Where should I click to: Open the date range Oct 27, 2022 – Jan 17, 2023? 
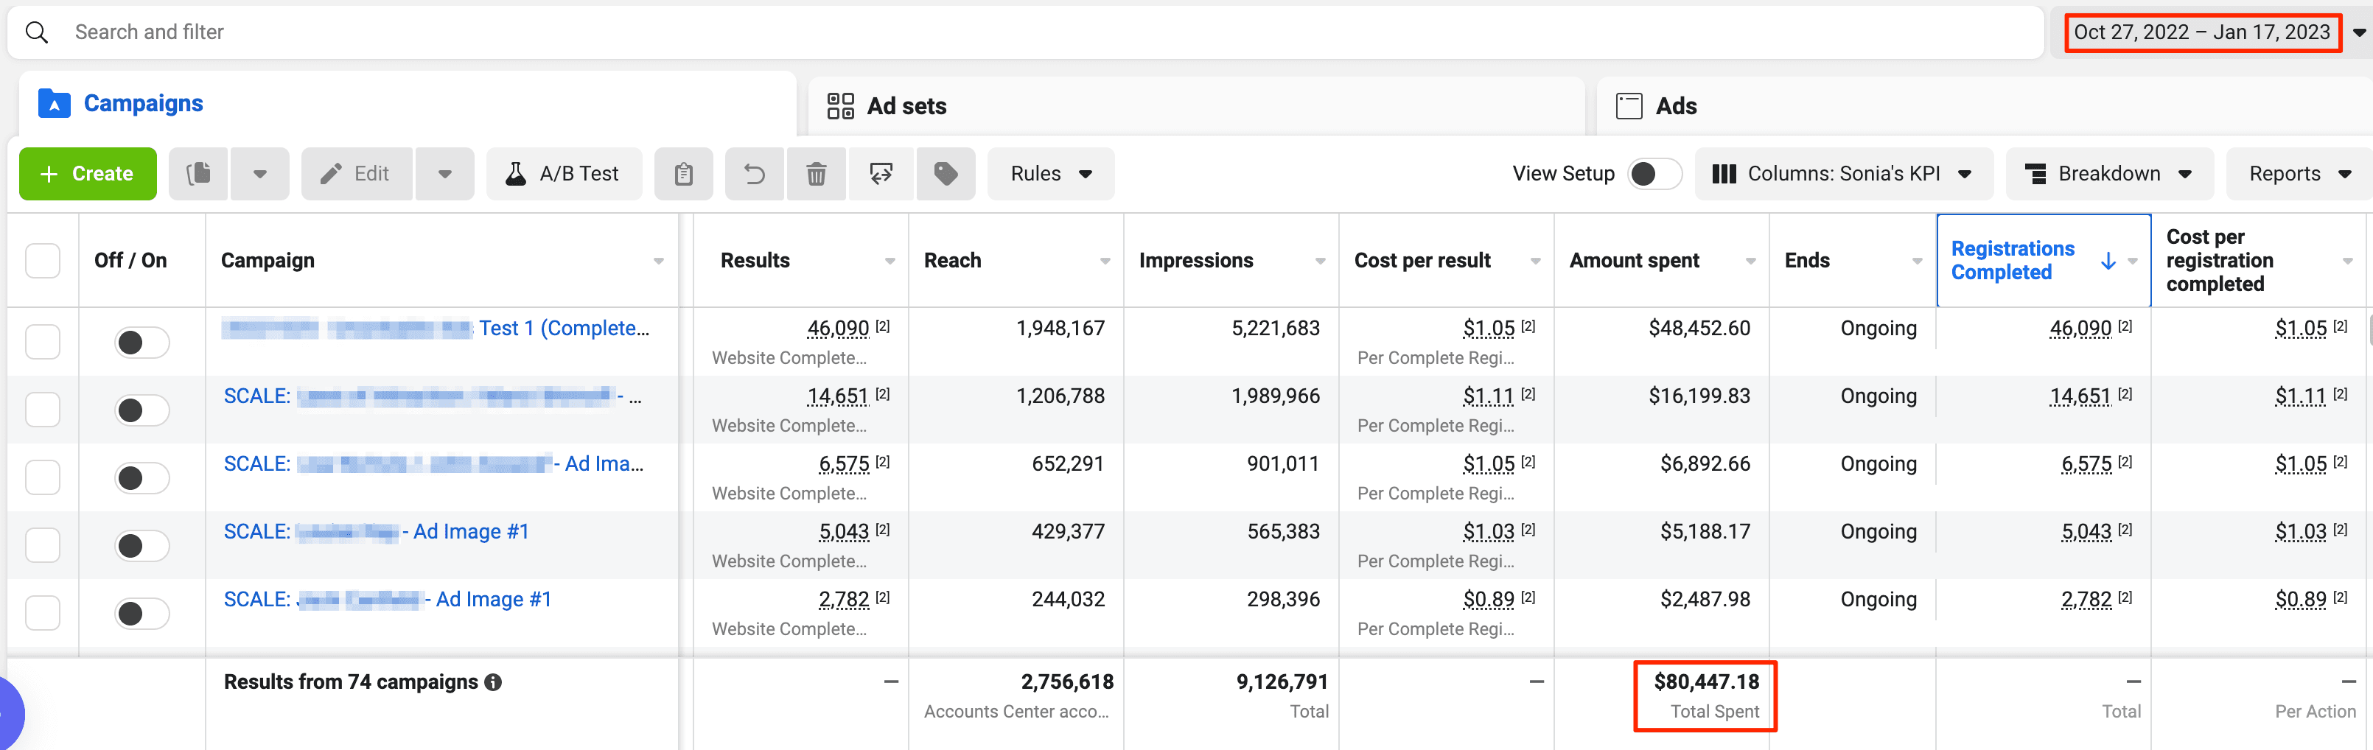click(x=2202, y=32)
